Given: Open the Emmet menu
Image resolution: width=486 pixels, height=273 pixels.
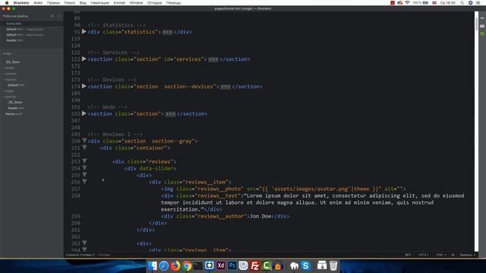Looking at the screenshot, I should click(119, 3).
